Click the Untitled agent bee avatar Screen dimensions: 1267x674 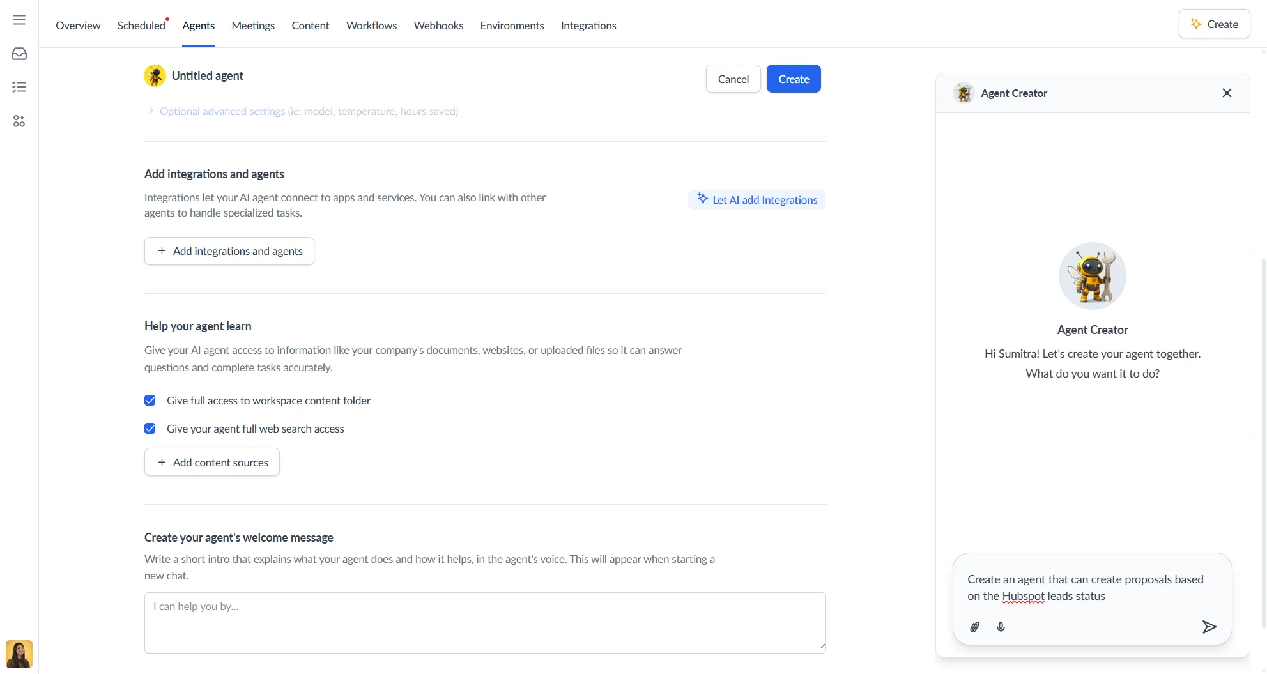(155, 76)
